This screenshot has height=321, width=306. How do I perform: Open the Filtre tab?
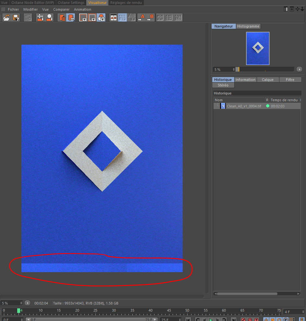tap(290, 80)
